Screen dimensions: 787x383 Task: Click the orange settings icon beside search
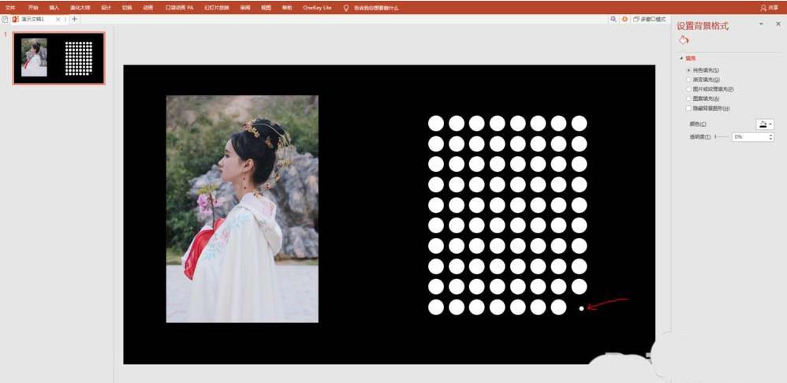[625, 19]
